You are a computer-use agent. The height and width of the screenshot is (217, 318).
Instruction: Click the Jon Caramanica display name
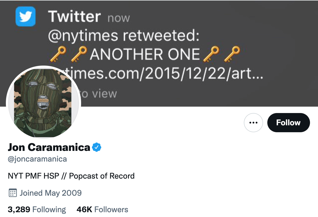click(49, 147)
